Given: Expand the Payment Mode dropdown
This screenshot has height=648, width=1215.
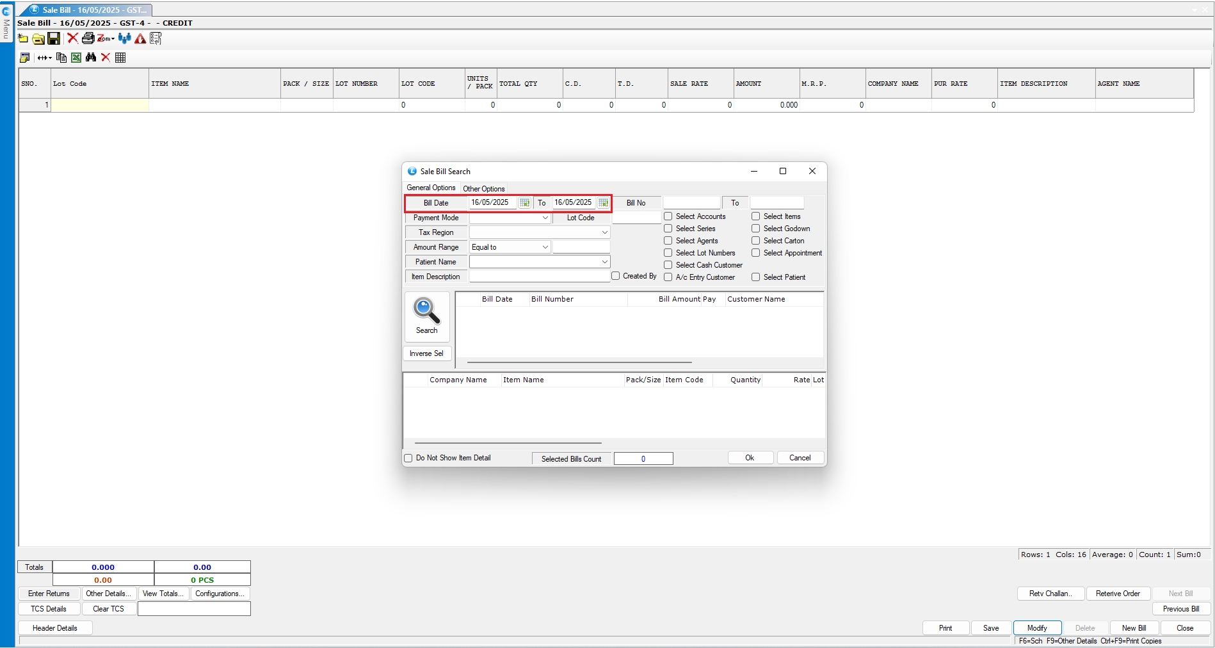Looking at the screenshot, I should 545,218.
